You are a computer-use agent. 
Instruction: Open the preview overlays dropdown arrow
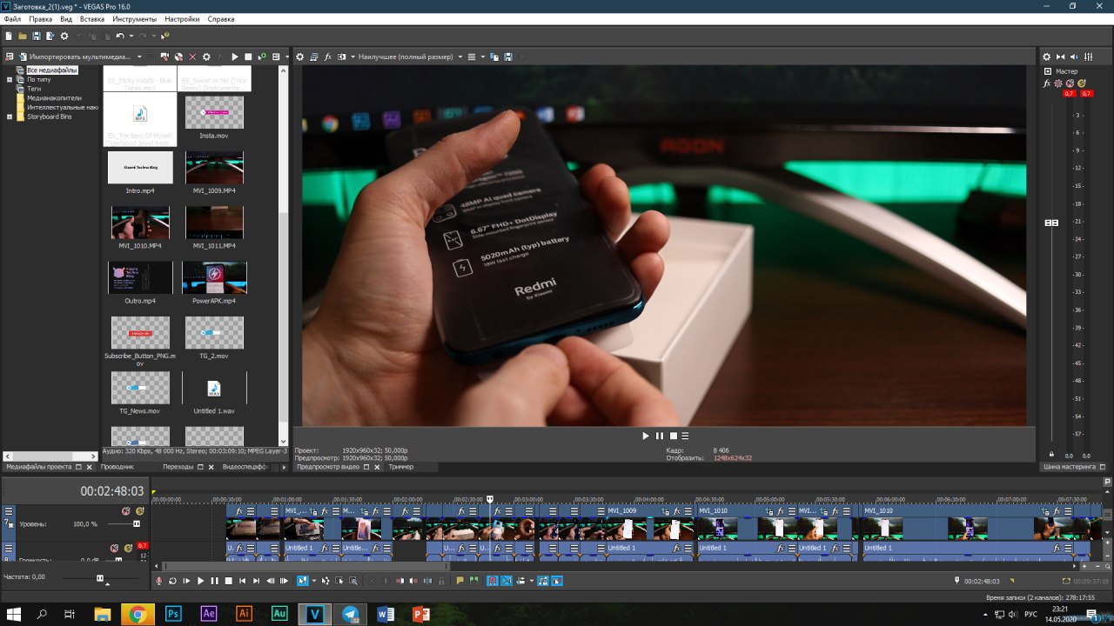(x=483, y=57)
